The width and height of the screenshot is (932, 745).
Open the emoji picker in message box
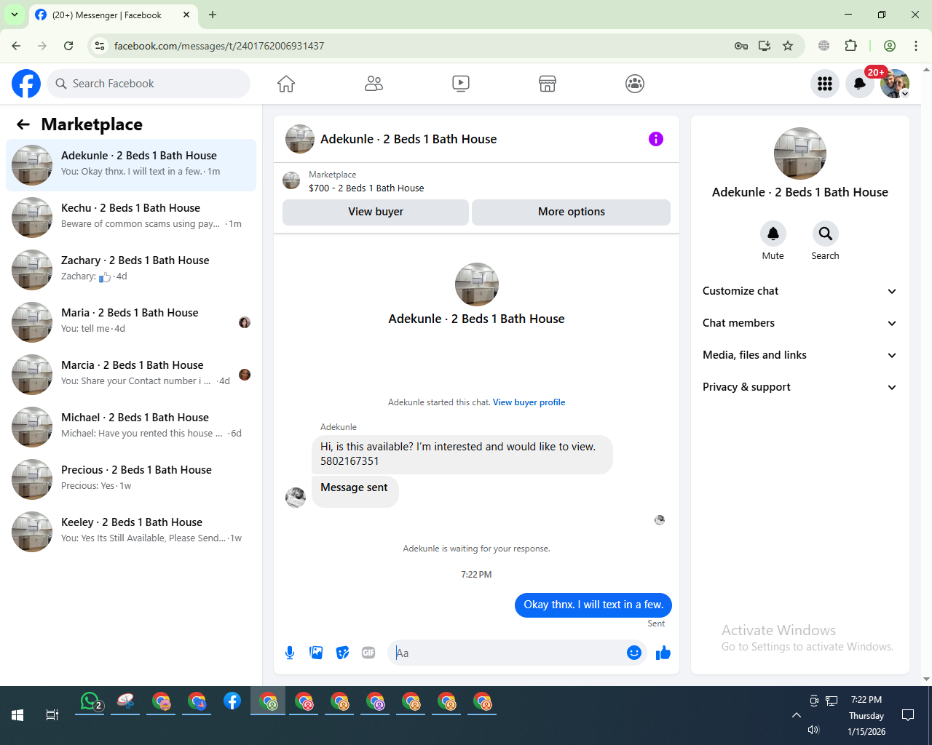tap(634, 653)
